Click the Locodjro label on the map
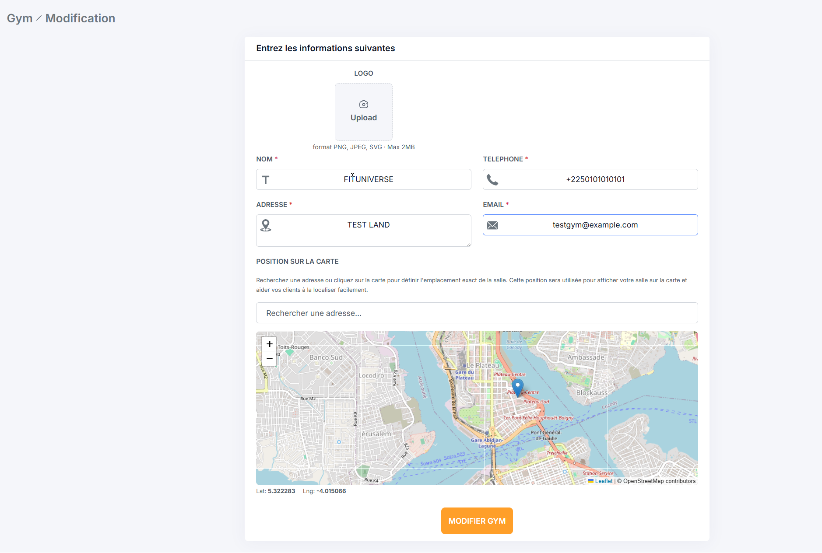822x553 pixels. [372, 375]
